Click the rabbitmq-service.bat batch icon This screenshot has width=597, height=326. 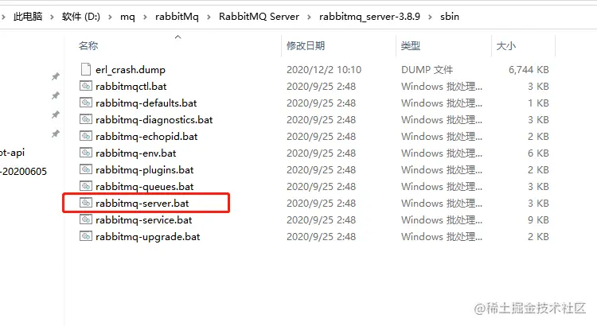[x=86, y=220]
